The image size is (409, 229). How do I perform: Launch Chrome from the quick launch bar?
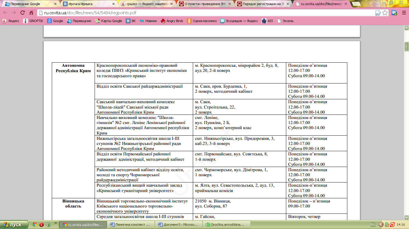pos(35,225)
